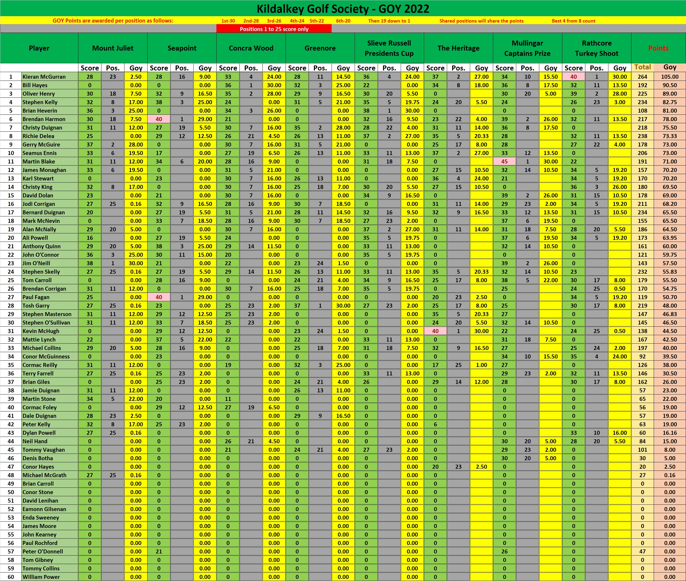
Task: Click the Tosh Garry name cell
Action: click(x=50, y=306)
